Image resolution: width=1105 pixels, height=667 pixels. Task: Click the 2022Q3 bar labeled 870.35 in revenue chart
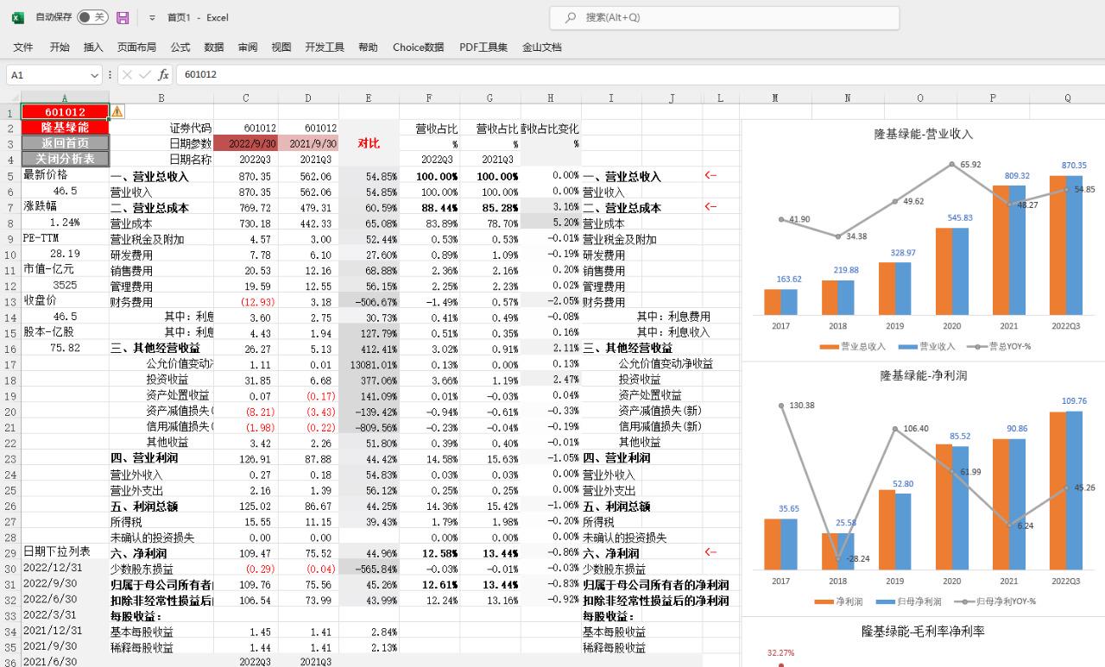[1065, 245]
